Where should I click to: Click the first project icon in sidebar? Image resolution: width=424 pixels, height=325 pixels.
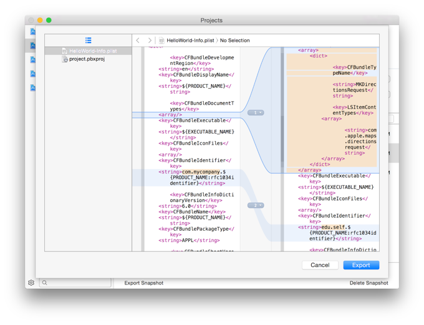pyautogui.click(x=32, y=31)
